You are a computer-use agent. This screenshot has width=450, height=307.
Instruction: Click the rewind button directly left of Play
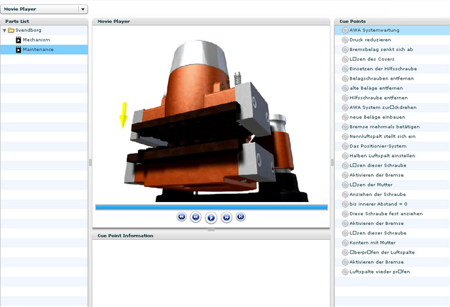pyautogui.click(x=196, y=217)
